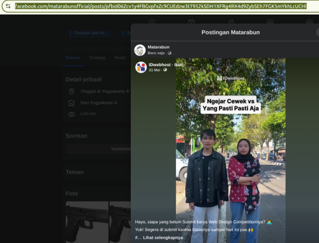Image resolution: width=319 pixels, height=243 pixels.
Task: Open IDwebhost page logo avatar
Action: pyautogui.click(x=141, y=67)
